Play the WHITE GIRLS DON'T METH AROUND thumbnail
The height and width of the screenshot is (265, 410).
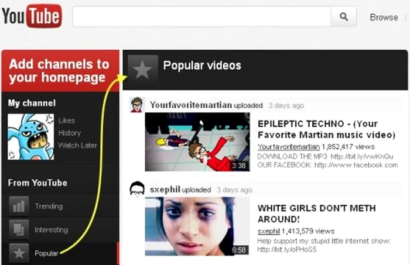pos(197,226)
